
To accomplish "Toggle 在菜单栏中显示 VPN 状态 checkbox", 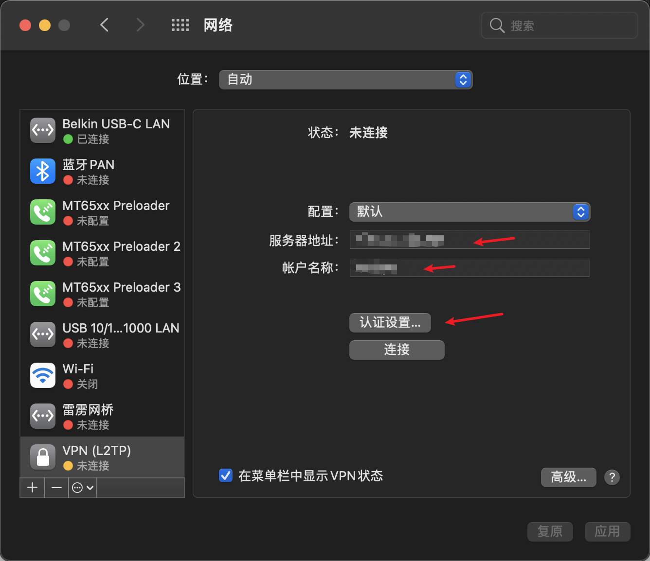I will [225, 475].
